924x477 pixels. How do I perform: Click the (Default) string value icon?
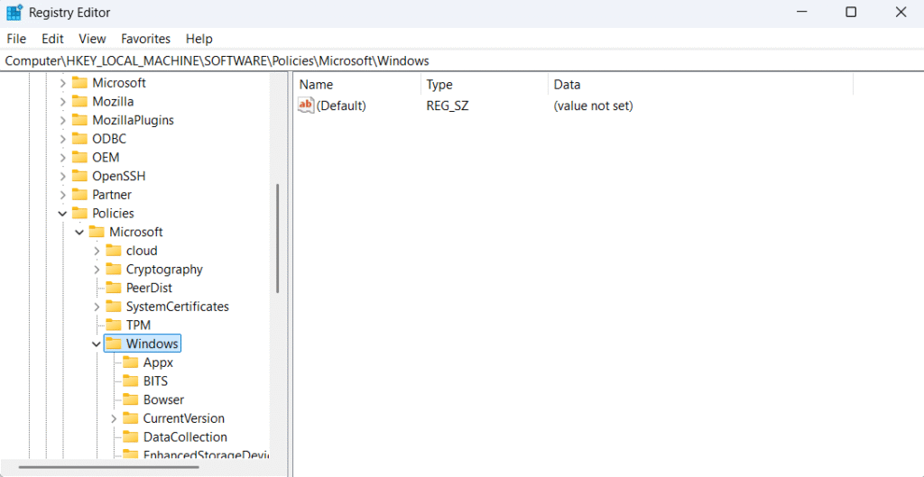click(x=306, y=105)
